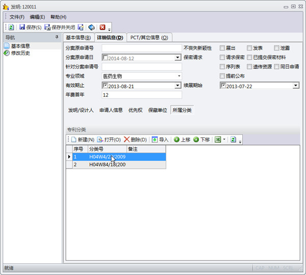Open the 发明/设计人 sub-tab

(x=81, y=110)
